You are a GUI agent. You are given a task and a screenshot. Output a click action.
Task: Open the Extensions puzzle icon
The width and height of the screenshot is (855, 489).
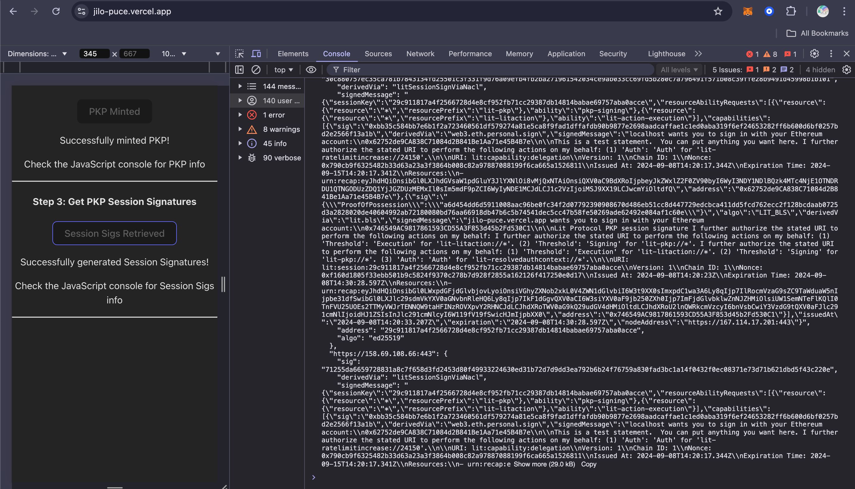click(791, 11)
